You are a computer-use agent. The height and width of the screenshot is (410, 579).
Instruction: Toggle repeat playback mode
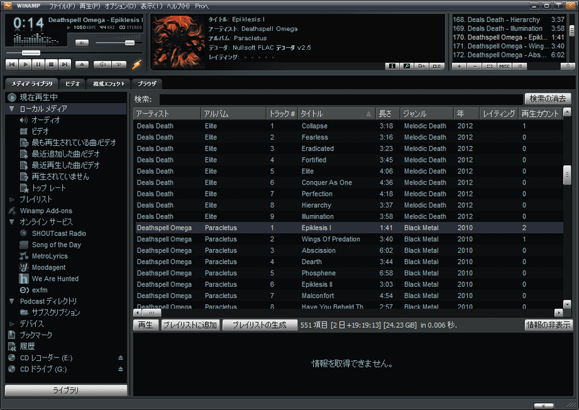pos(119,64)
